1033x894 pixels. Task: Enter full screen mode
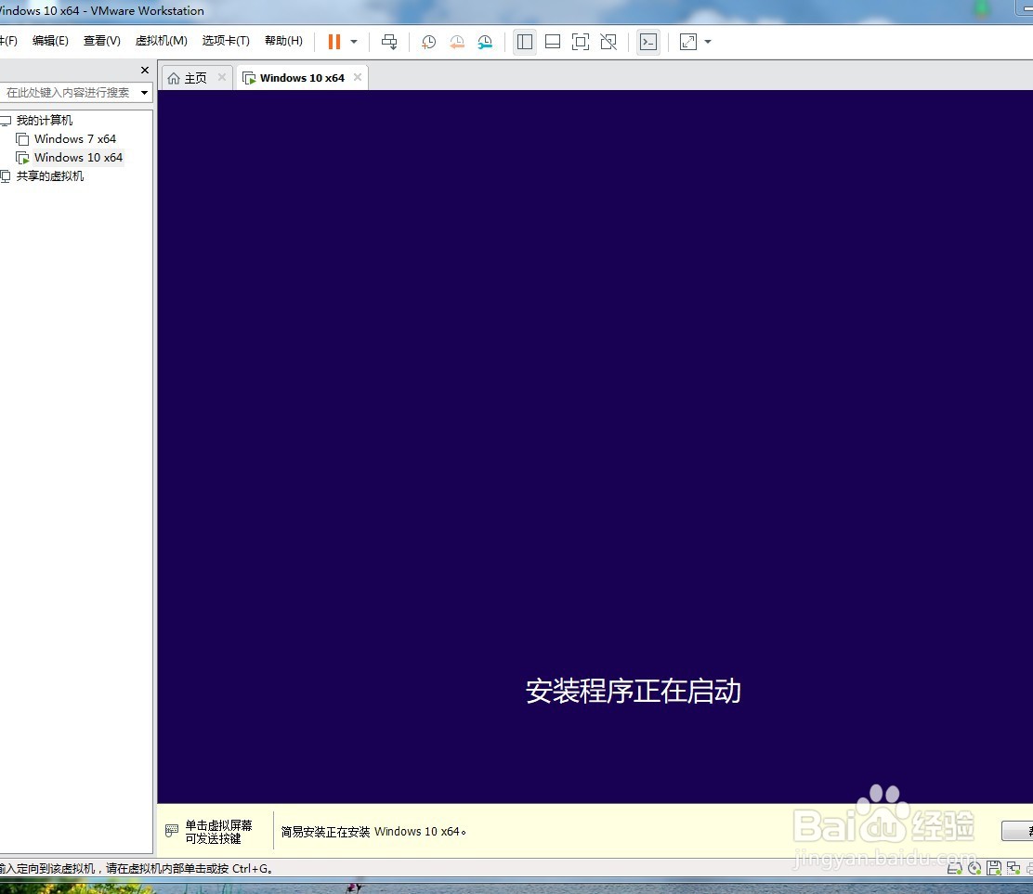pyautogui.click(x=581, y=42)
